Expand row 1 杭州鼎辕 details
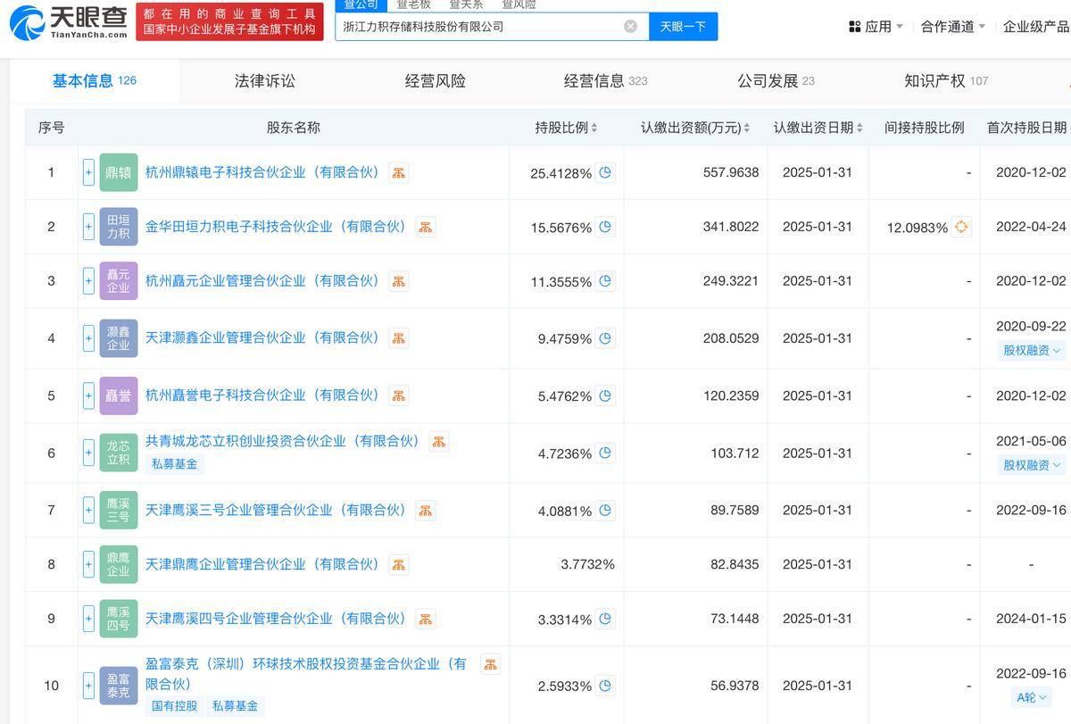The height and width of the screenshot is (724, 1071). pos(88,172)
